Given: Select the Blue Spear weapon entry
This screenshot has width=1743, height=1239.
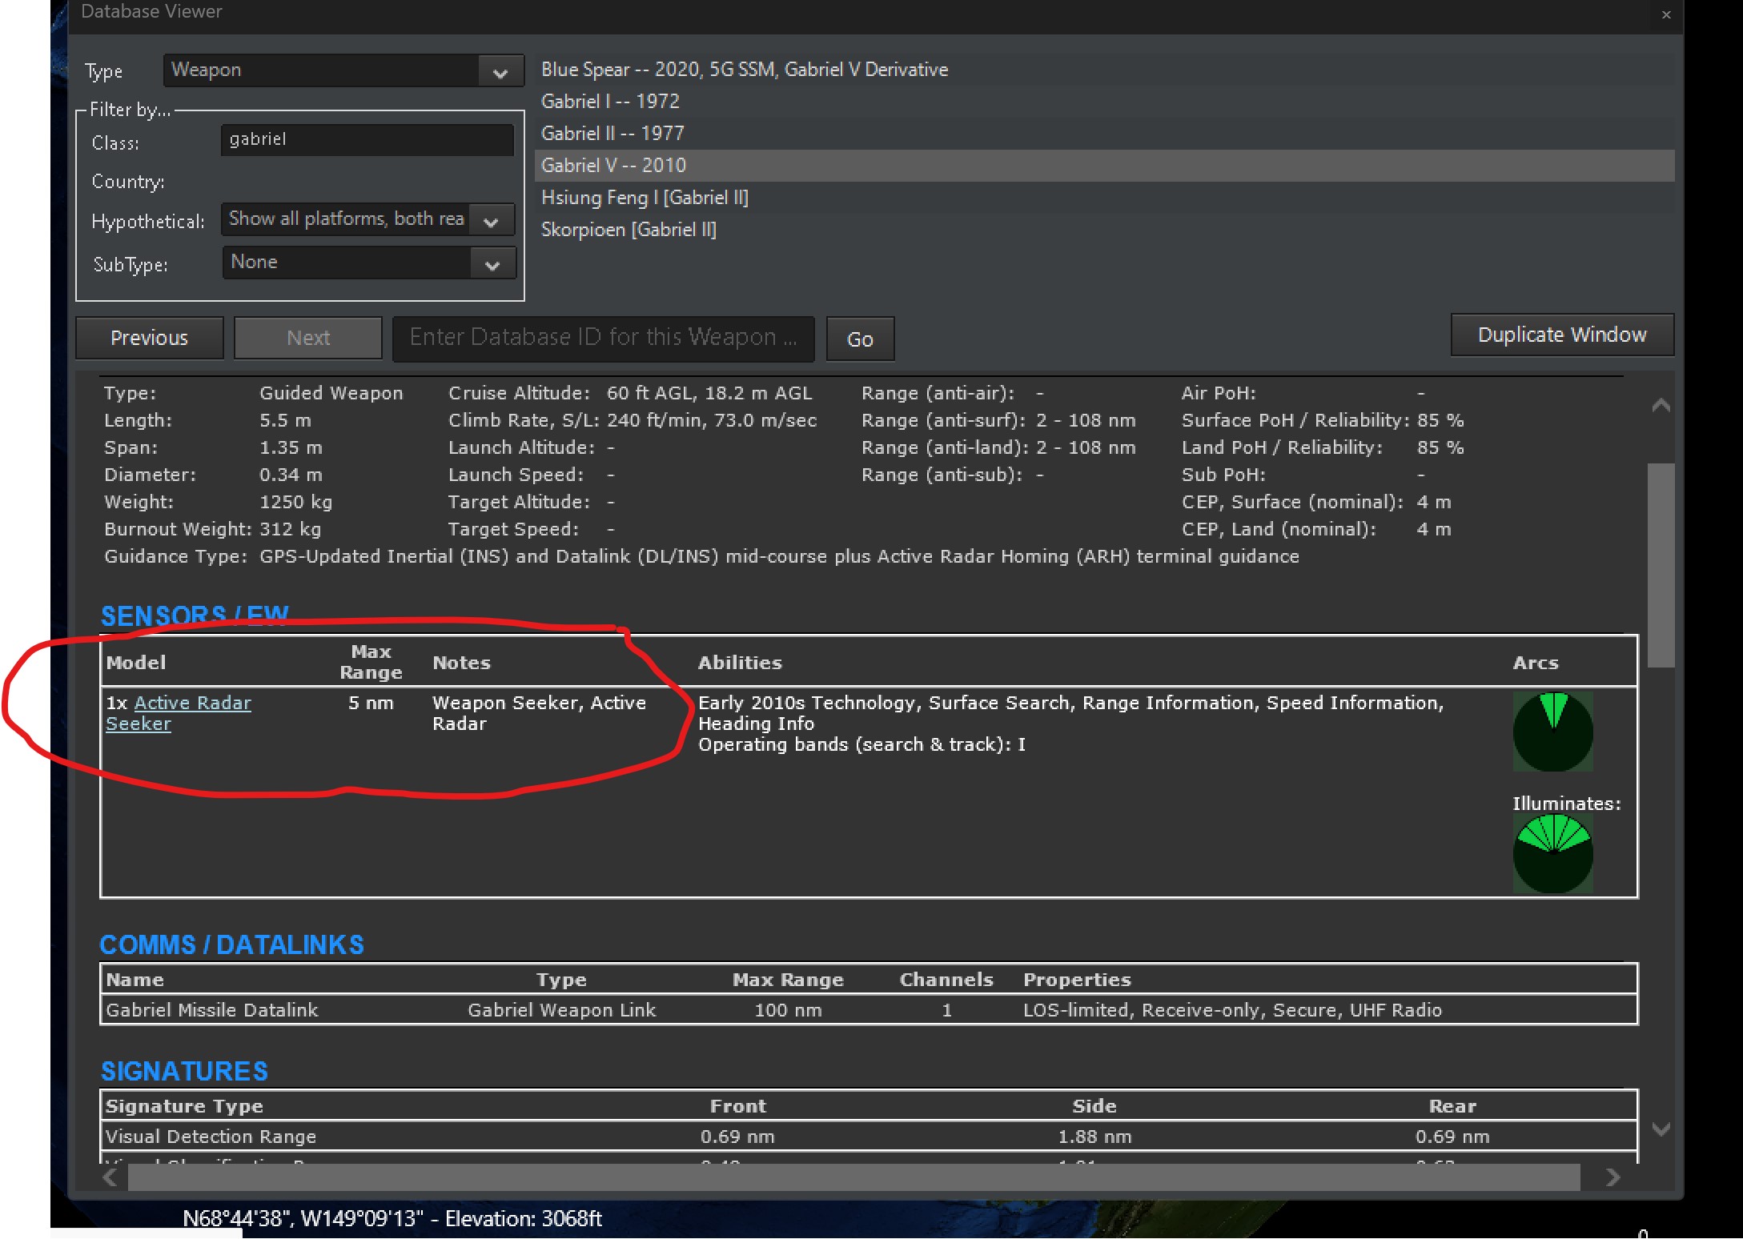Looking at the screenshot, I should click(x=745, y=69).
